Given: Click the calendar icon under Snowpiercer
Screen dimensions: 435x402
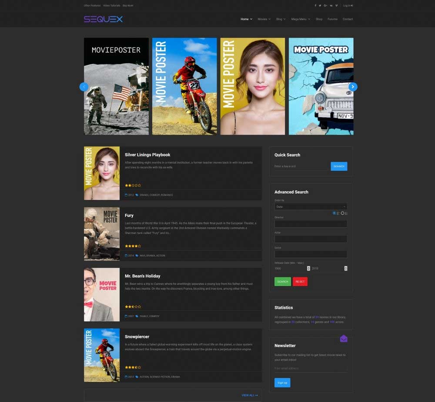Looking at the screenshot, I should coord(126,377).
